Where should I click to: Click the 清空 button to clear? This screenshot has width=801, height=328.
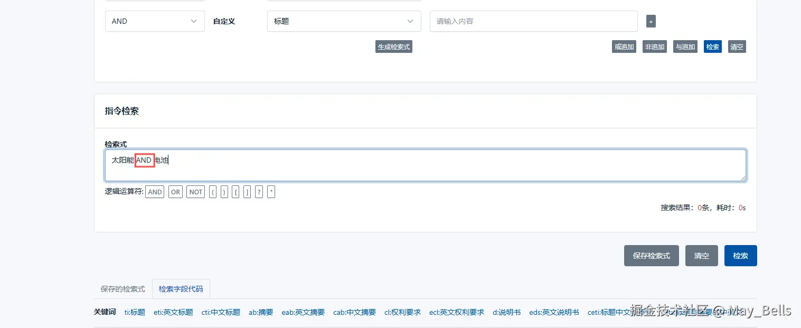701,256
